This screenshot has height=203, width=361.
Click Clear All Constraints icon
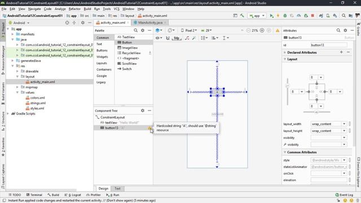(x=187, y=38)
